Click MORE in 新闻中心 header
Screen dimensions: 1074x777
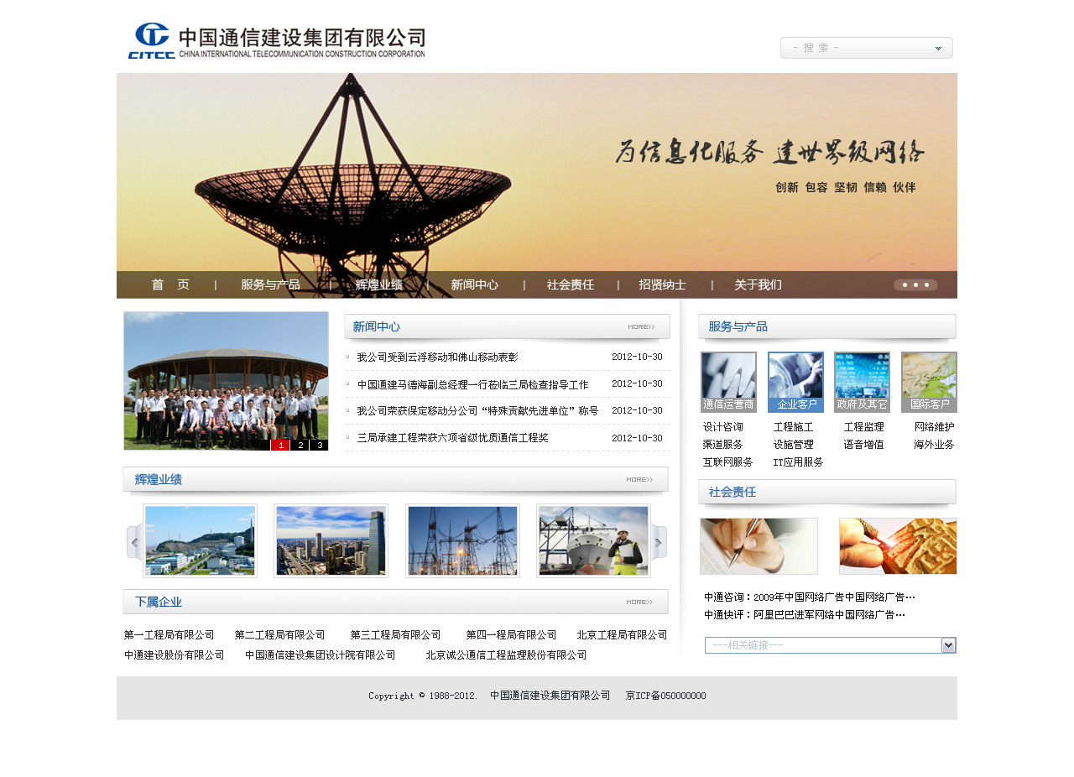(641, 326)
